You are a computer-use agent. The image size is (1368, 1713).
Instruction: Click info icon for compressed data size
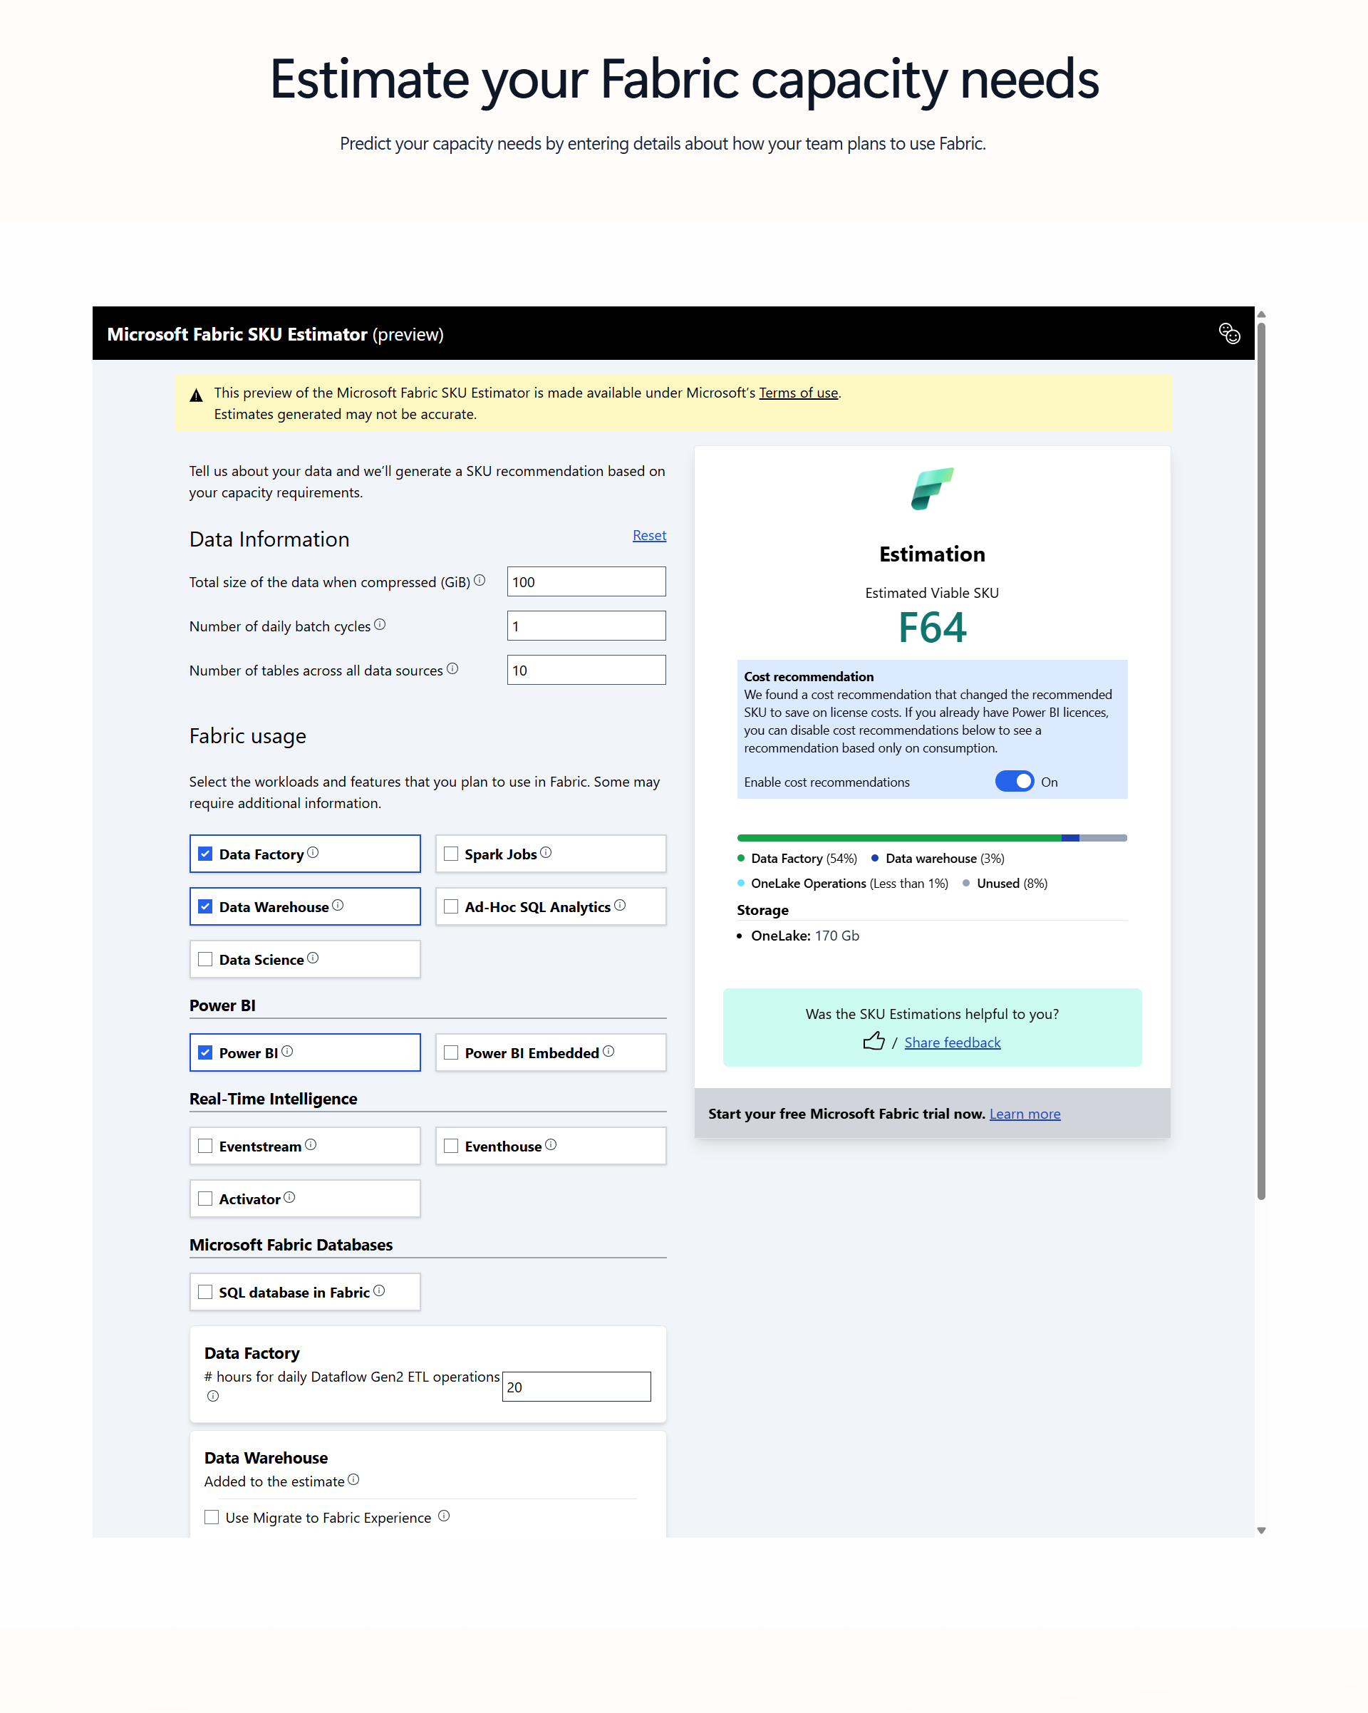coord(480,580)
